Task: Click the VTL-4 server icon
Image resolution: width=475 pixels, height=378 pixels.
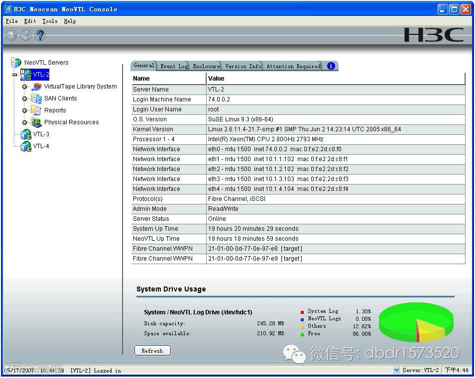Action: pyautogui.click(x=26, y=146)
